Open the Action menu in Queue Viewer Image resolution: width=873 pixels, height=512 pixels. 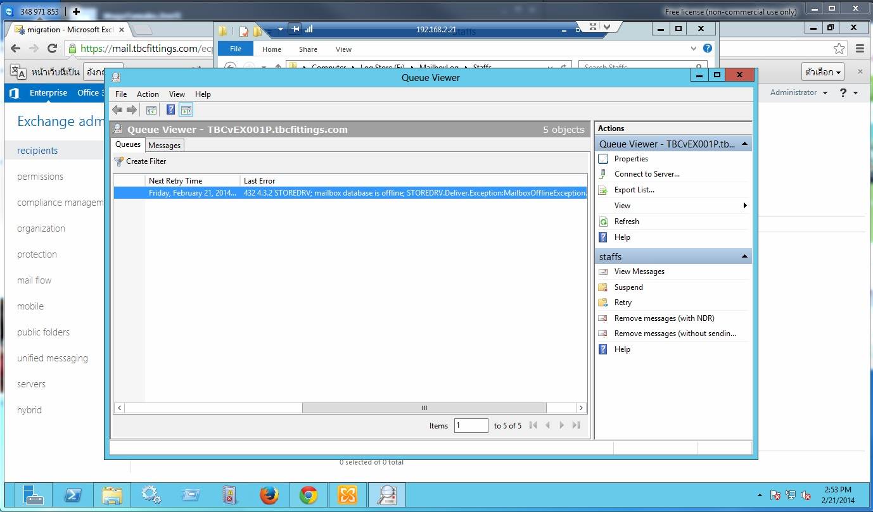click(148, 94)
